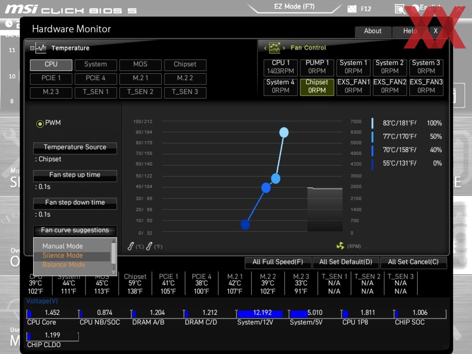The image size is (472, 354).
Task: Select MOS temperature sensor
Action: pyautogui.click(x=140, y=65)
